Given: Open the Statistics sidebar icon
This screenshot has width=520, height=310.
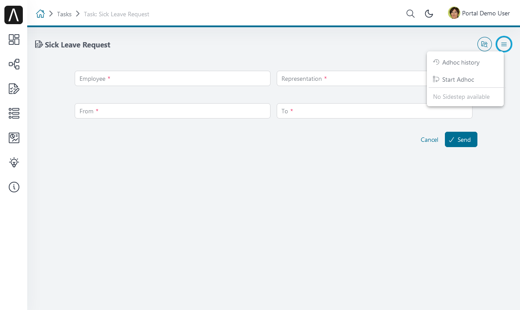Looking at the screenshot, I should pyautogui.click(x=14, y=137).
